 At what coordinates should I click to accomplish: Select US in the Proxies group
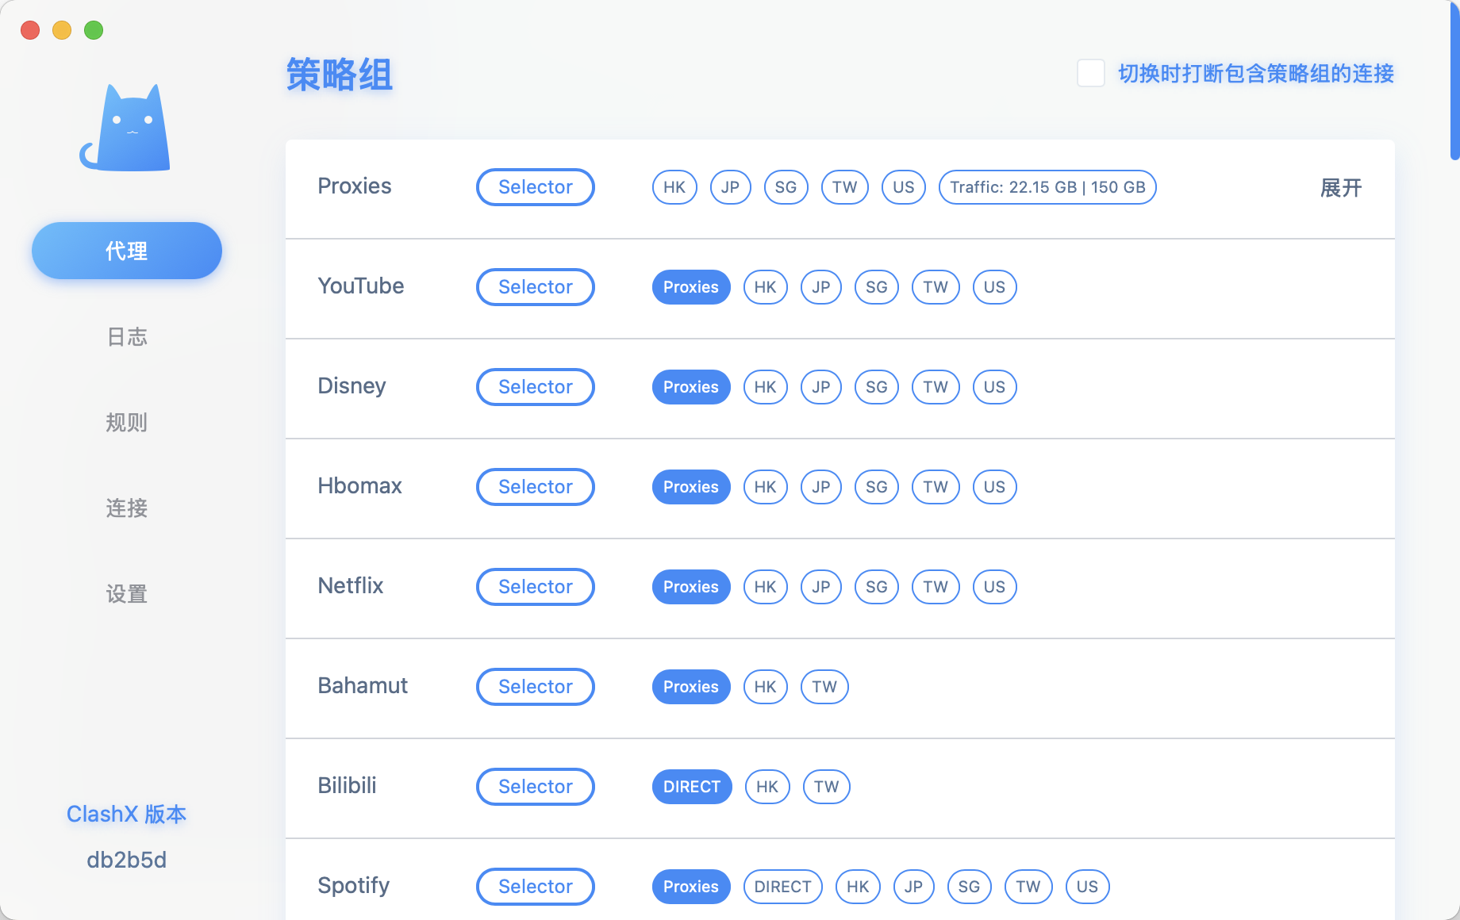point(904,187)
